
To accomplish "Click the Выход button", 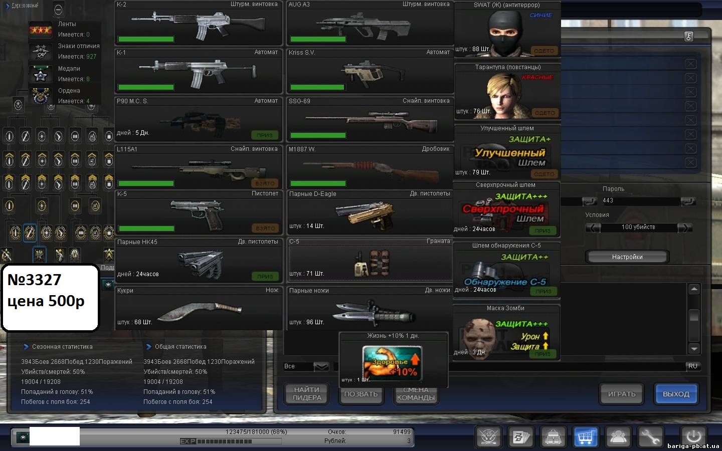I will [x=676, y=394].
